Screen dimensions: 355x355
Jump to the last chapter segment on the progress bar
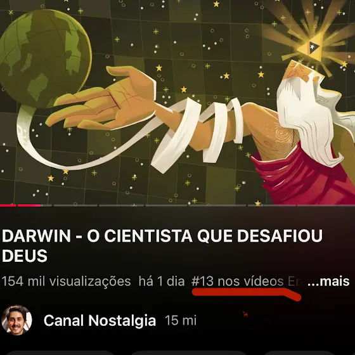click(326, 205)
